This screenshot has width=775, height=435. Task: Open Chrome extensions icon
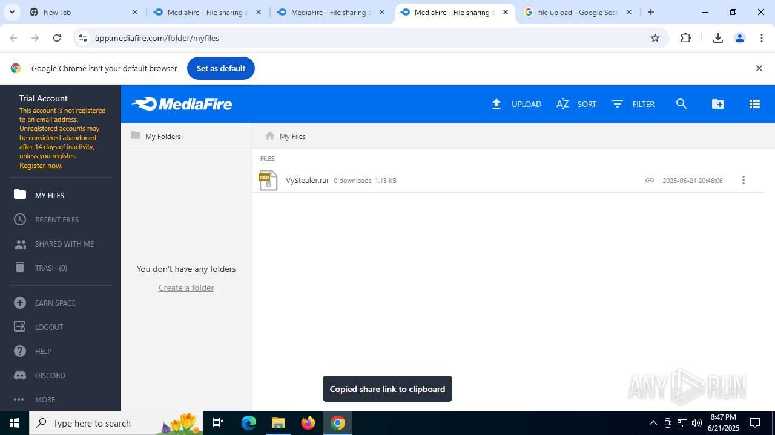(685, 38)
